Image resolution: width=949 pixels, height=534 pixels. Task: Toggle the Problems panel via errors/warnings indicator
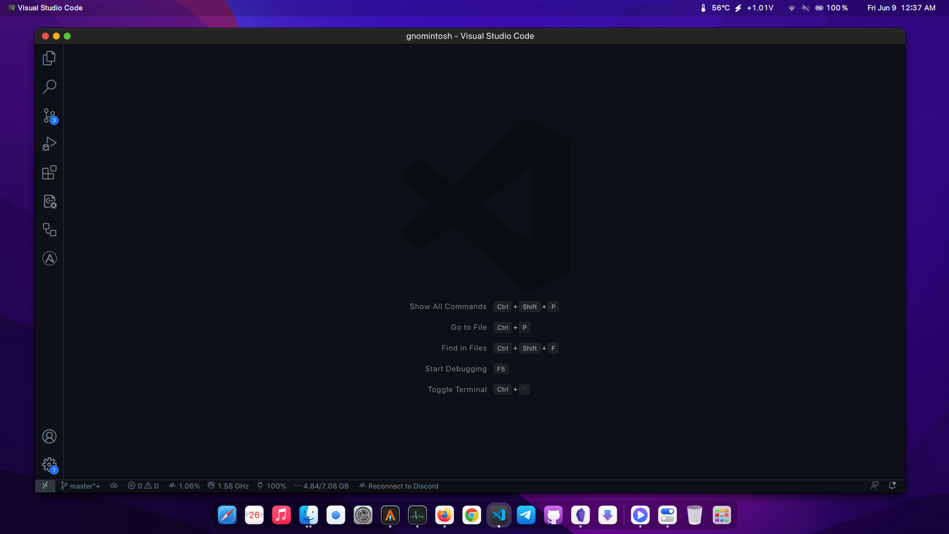click(x=143, y=486)
